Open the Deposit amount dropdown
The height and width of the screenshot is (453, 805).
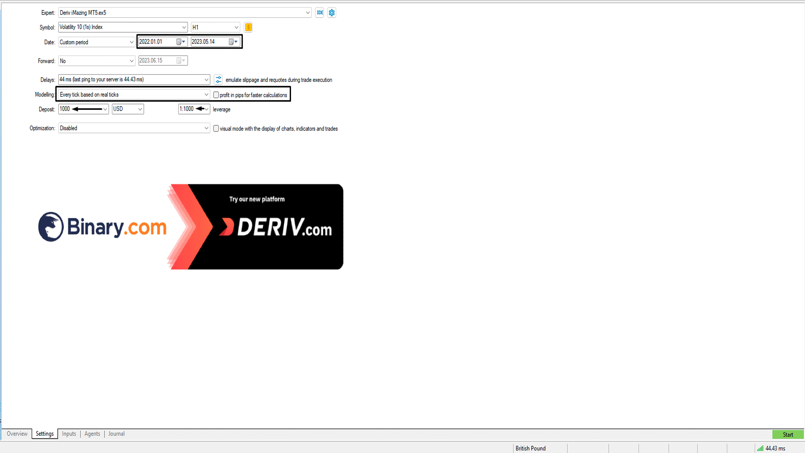click(105, 109)
